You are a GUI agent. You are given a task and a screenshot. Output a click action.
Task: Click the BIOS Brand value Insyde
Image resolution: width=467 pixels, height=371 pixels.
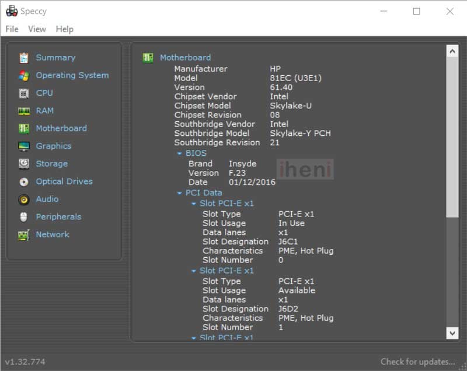tap(242, 164)
